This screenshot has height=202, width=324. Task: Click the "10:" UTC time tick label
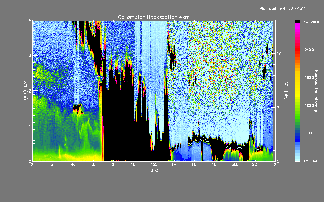134,164
